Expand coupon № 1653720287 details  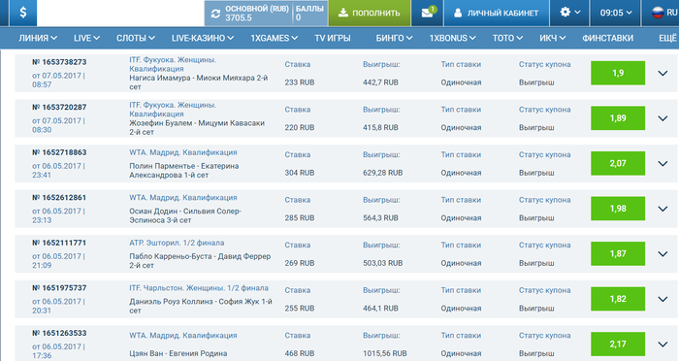click(x=663, y=118)
